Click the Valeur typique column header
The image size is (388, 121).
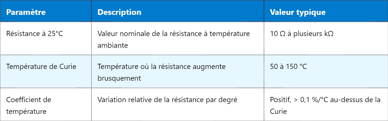[x=298, y=13]
